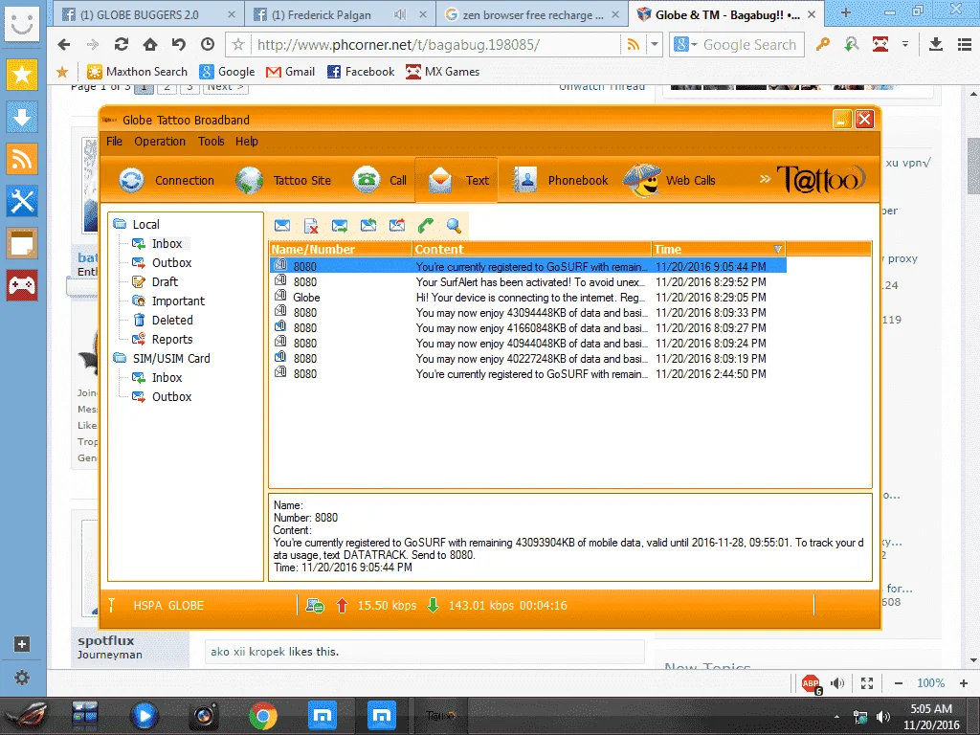Select the message from Globe sender
980x735 pixels.
click(528, 298)
